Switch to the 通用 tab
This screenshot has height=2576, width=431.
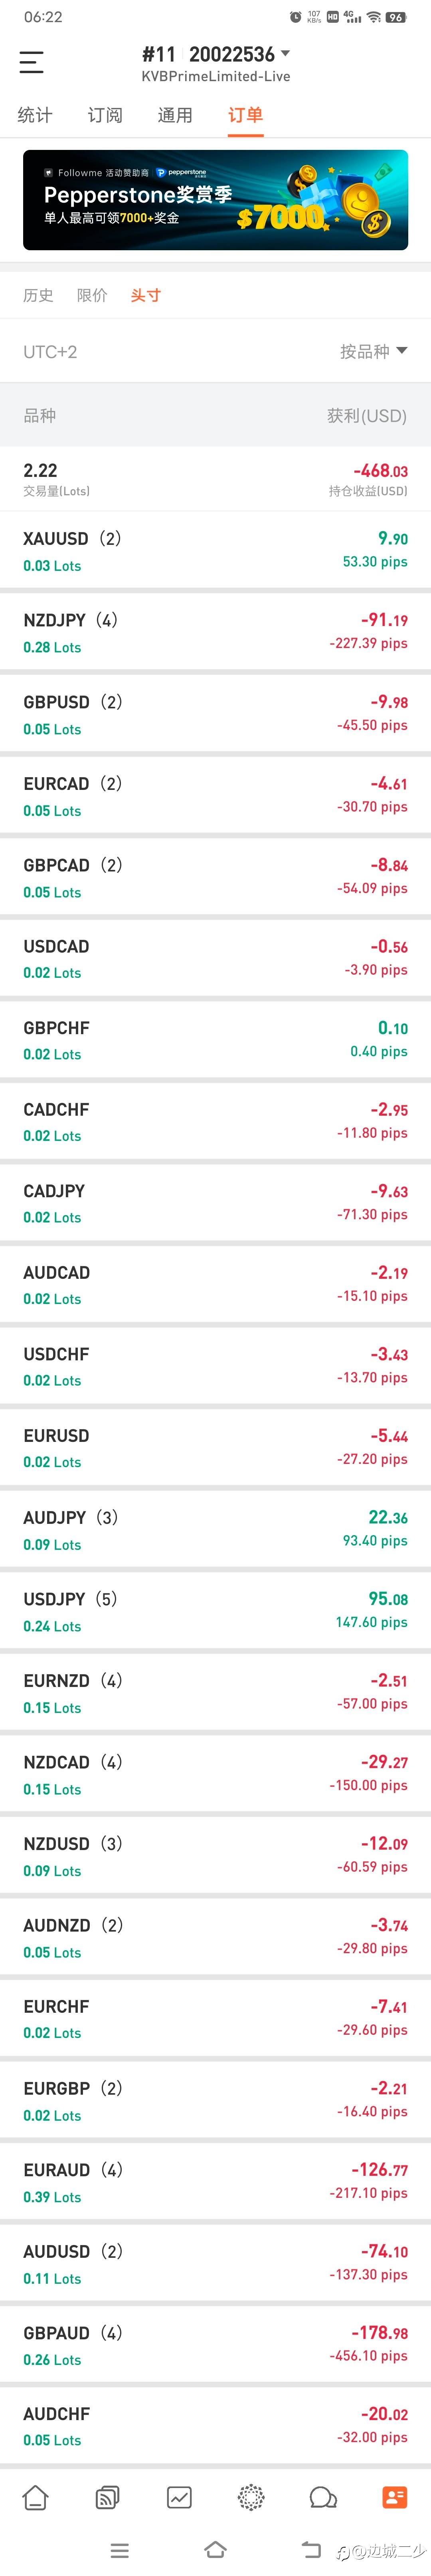point(175,115)
